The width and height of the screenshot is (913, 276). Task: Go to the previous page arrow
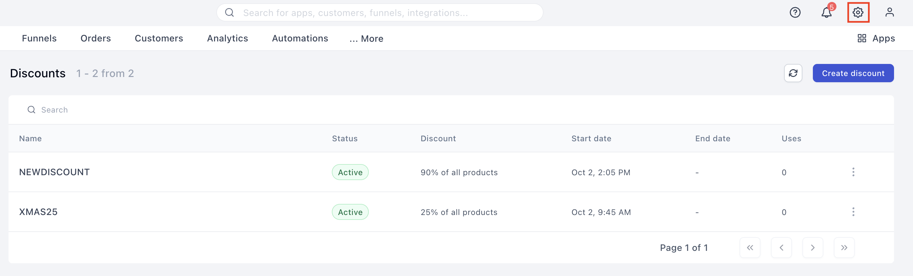pos(781,248)
